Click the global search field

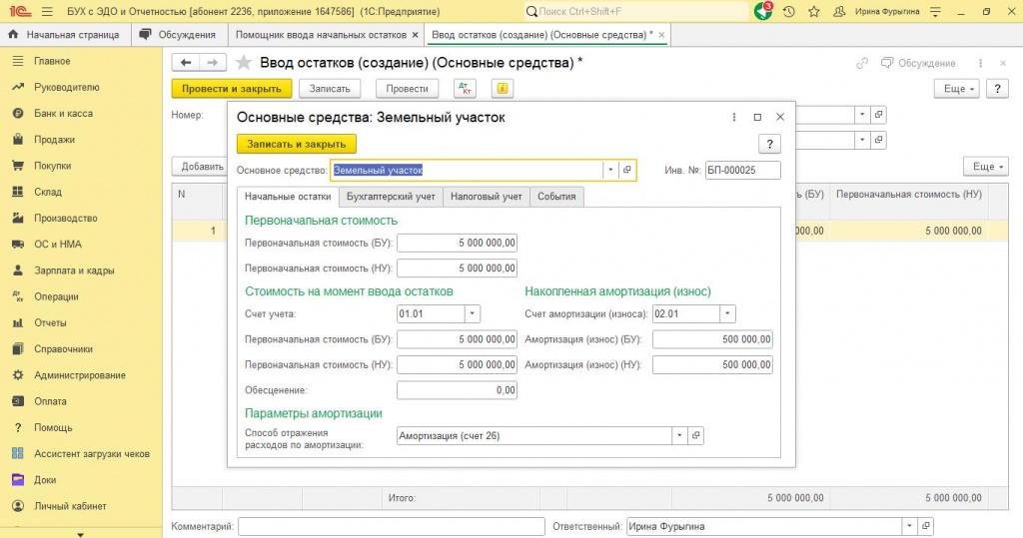pyautogui.click(x=636, y=12)
